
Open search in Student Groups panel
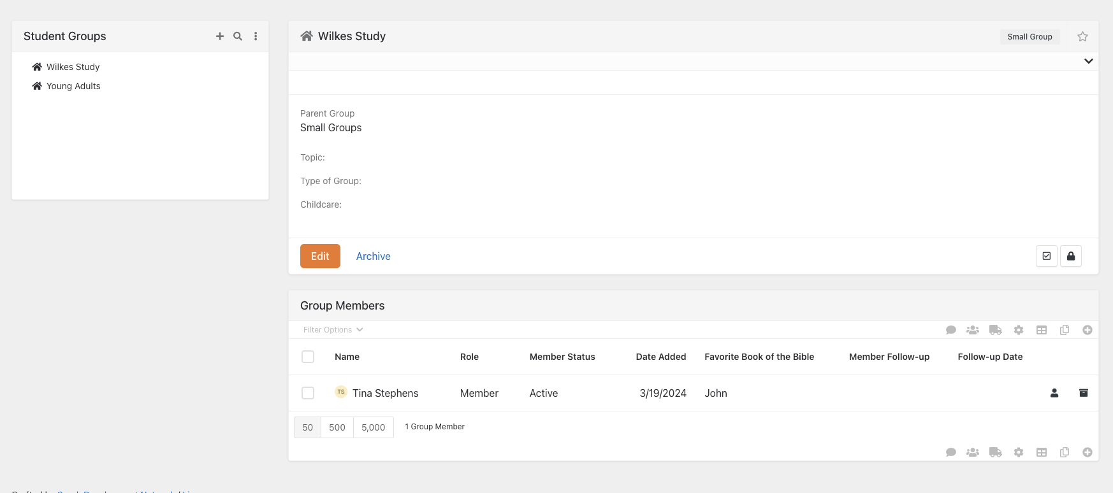[238, 36]
